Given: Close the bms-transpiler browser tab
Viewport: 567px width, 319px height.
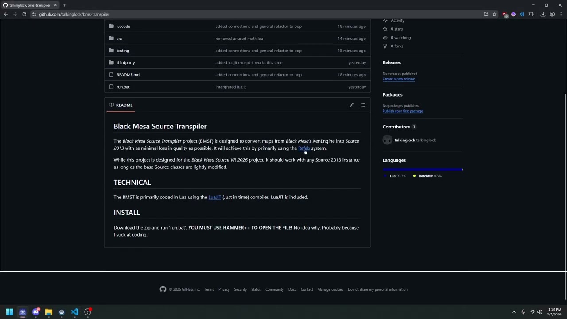Looking at the screenshot, I should 55,5.
